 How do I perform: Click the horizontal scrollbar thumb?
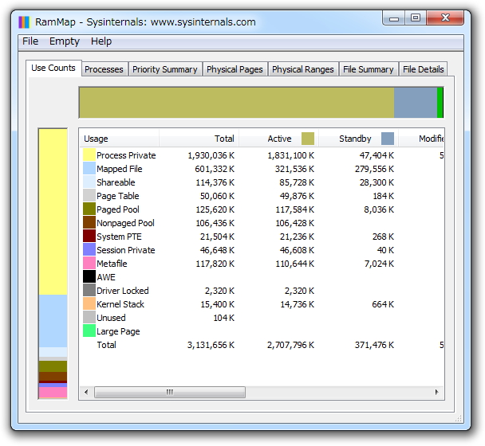tap(170, 393)
